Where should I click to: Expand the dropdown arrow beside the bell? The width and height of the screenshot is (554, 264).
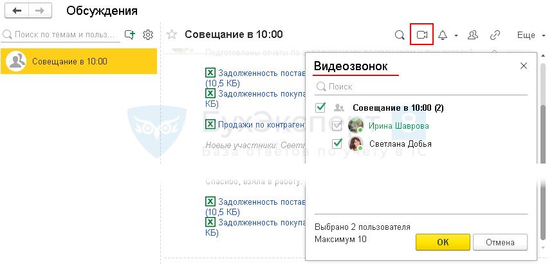456,35
